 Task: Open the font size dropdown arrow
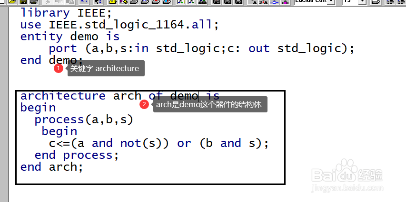pyautogui.click(x=363, y=2)
